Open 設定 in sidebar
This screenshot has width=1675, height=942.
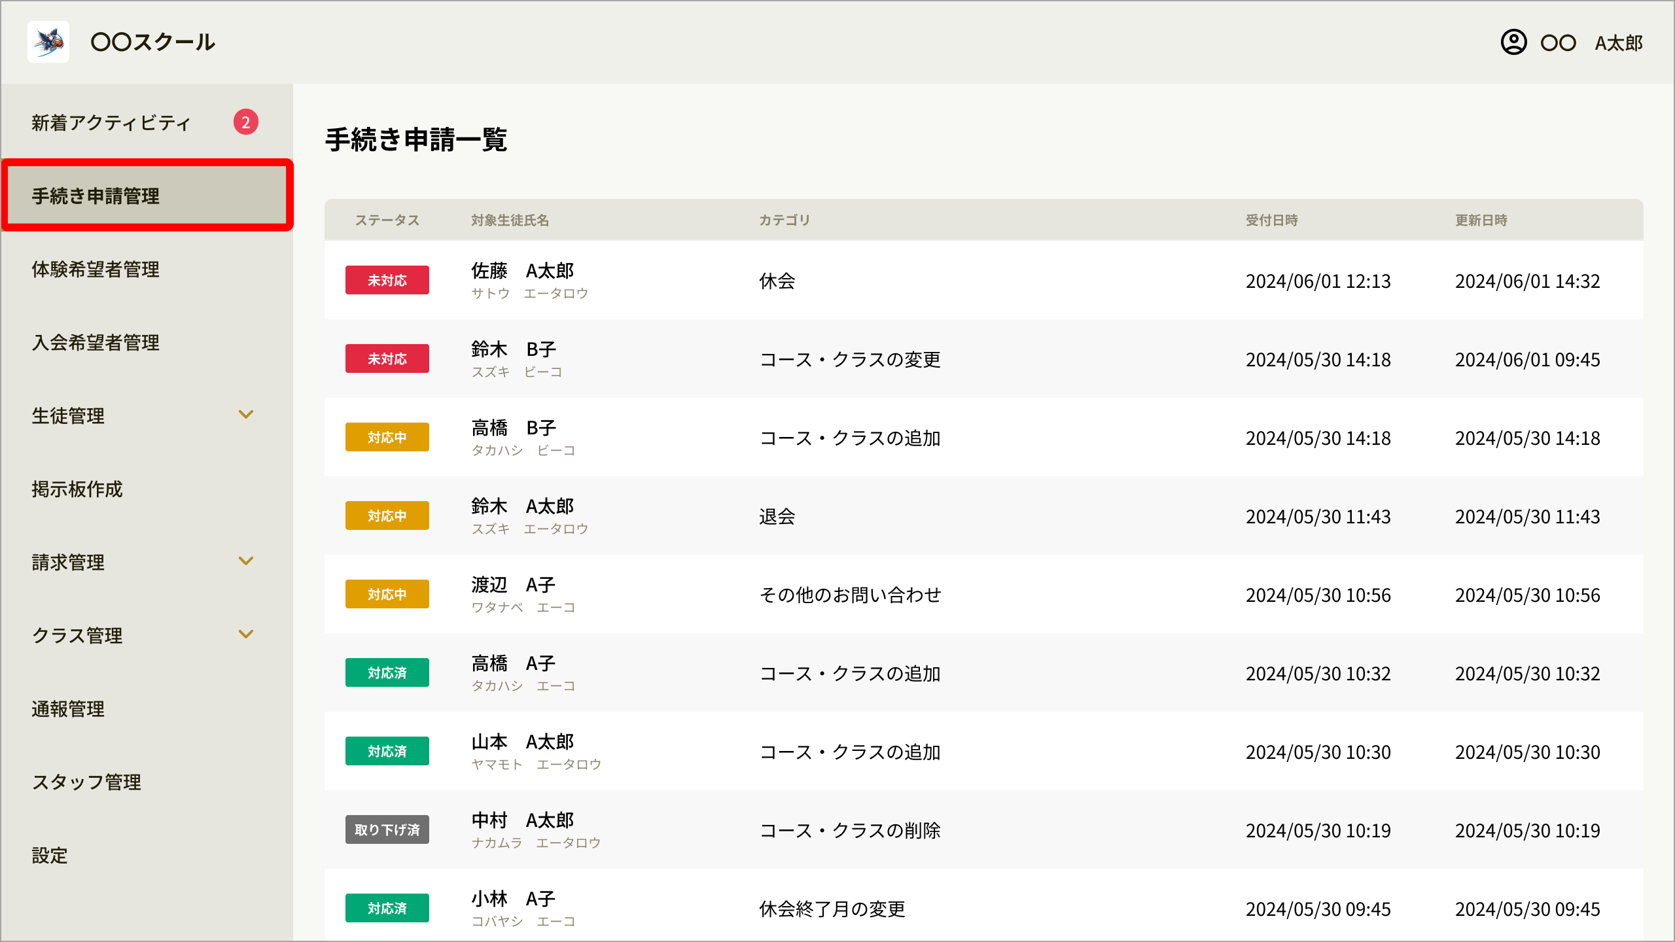point(50,855)
